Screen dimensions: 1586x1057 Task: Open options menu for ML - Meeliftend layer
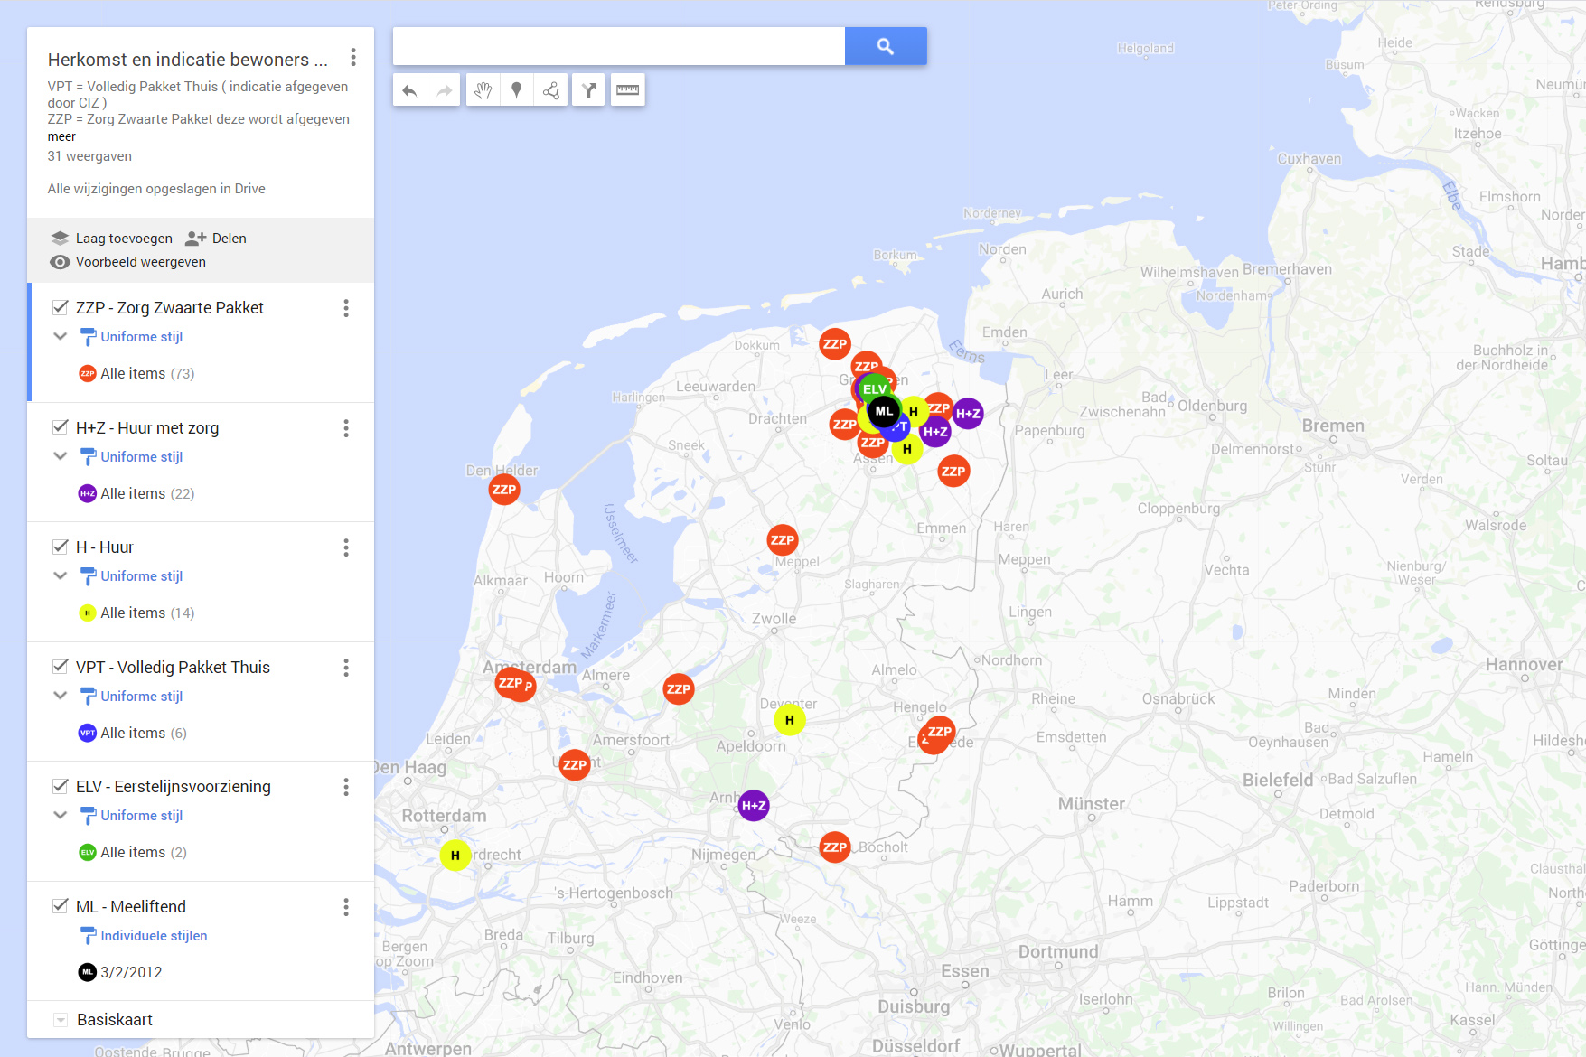(345, 907)
